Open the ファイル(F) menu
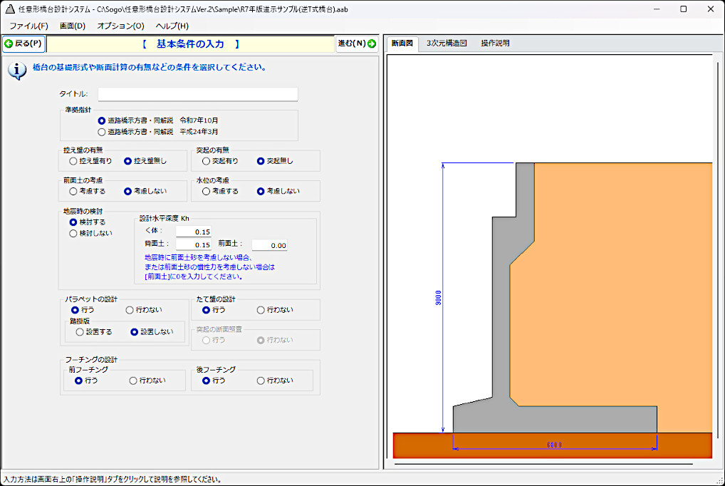 (x=28, y=26)
